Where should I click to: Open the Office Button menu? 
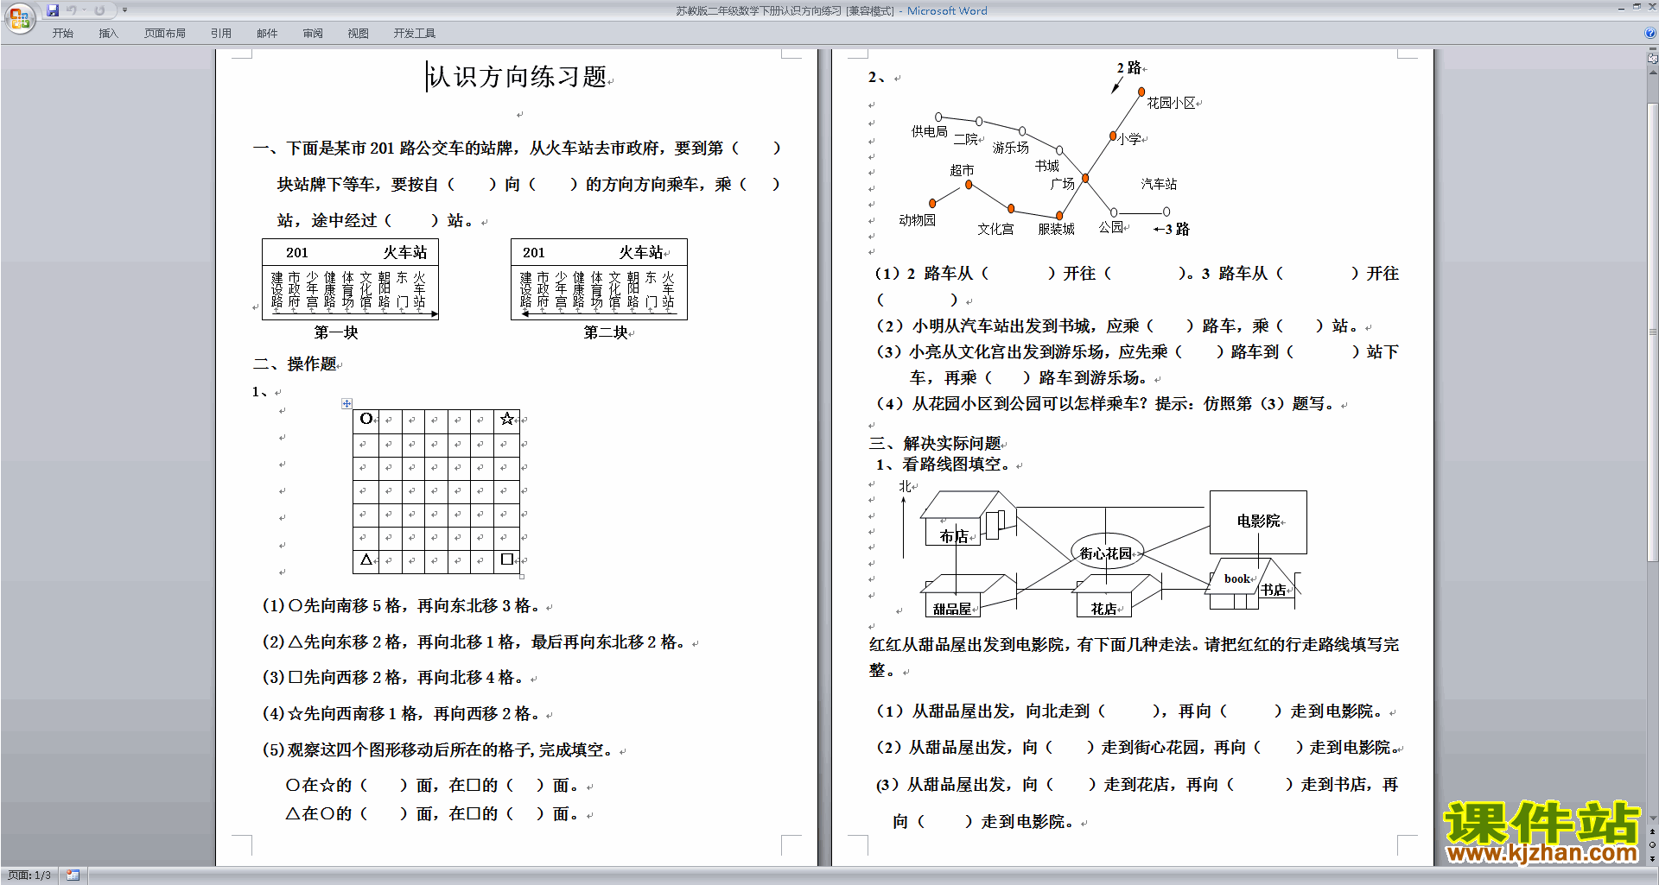point(19,17)
